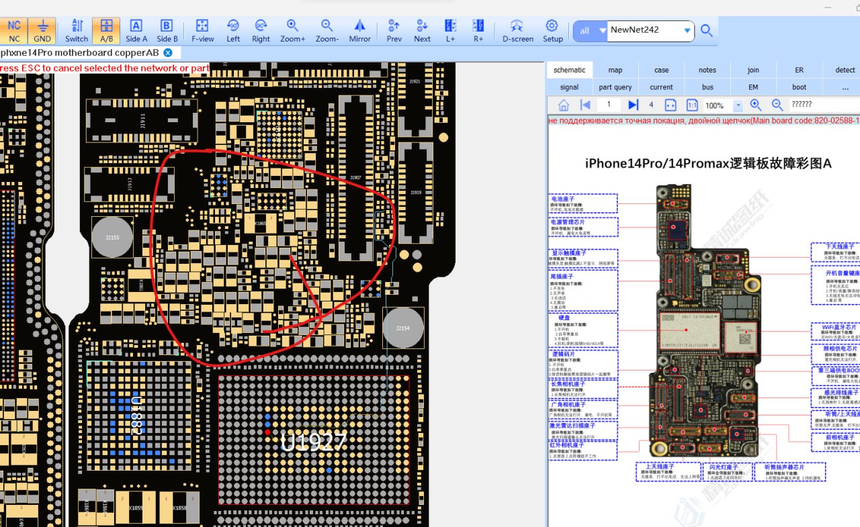Click the R+ toolbar icon

[x=478, y=31]
